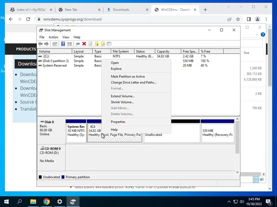
Task: Open Chrome three-dot menu
Action: (266, 19)
